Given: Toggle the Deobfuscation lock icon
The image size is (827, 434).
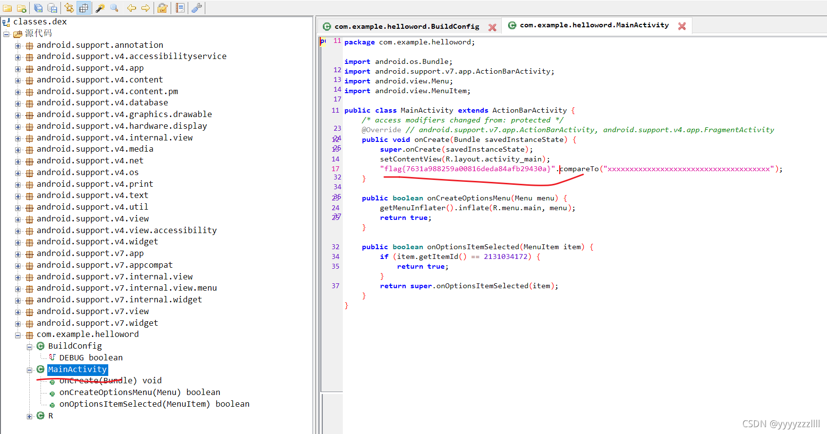Looking at the screenshot, I should pos(163,8).
